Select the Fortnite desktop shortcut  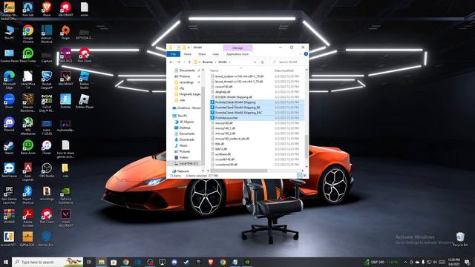coord(65,101)
